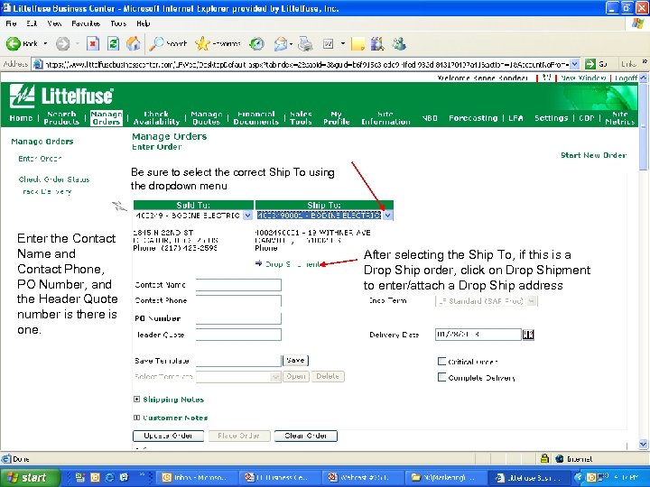This screenshot has height=487, width=650.
Task: Select the Manage Quotes navigation tab
Action: [206, 117]
